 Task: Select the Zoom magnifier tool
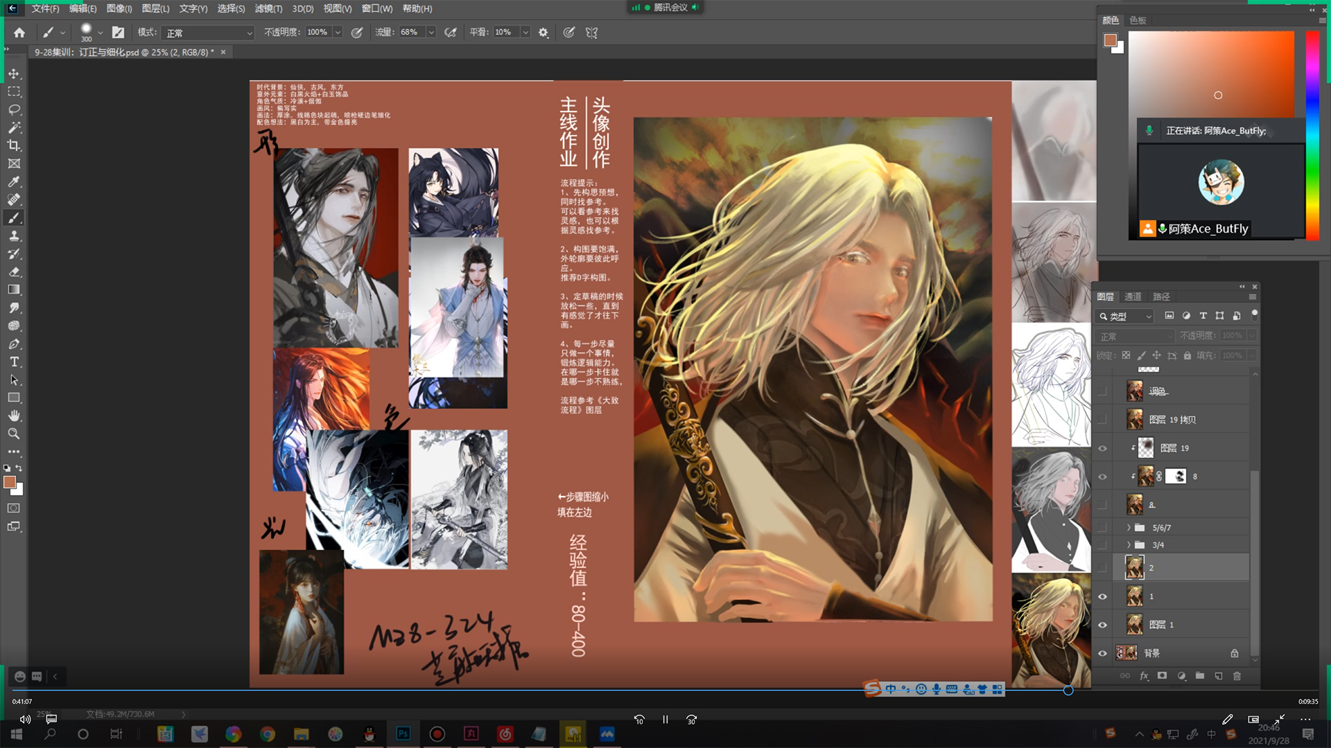(x=14, y=434)
